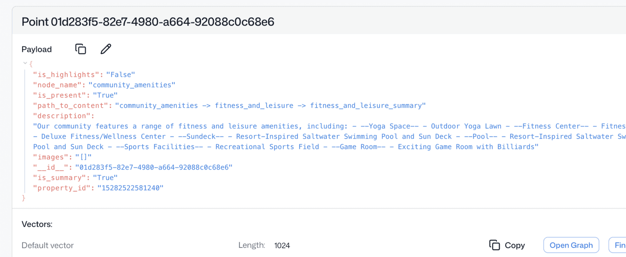The height and width of the screenshot is (257, 626).
Task: Click the Point ID header title
Action: click(x=148, y=22)
